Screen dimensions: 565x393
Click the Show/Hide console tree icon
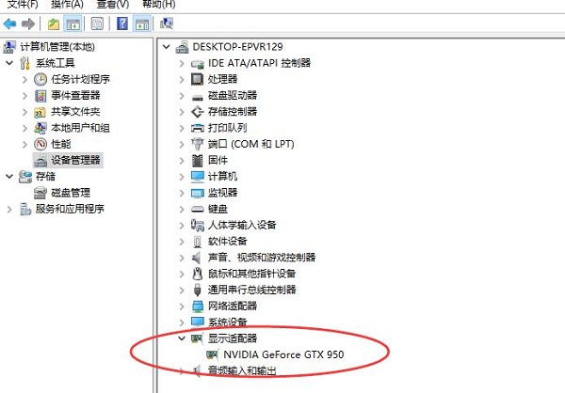tap(73, 23)
